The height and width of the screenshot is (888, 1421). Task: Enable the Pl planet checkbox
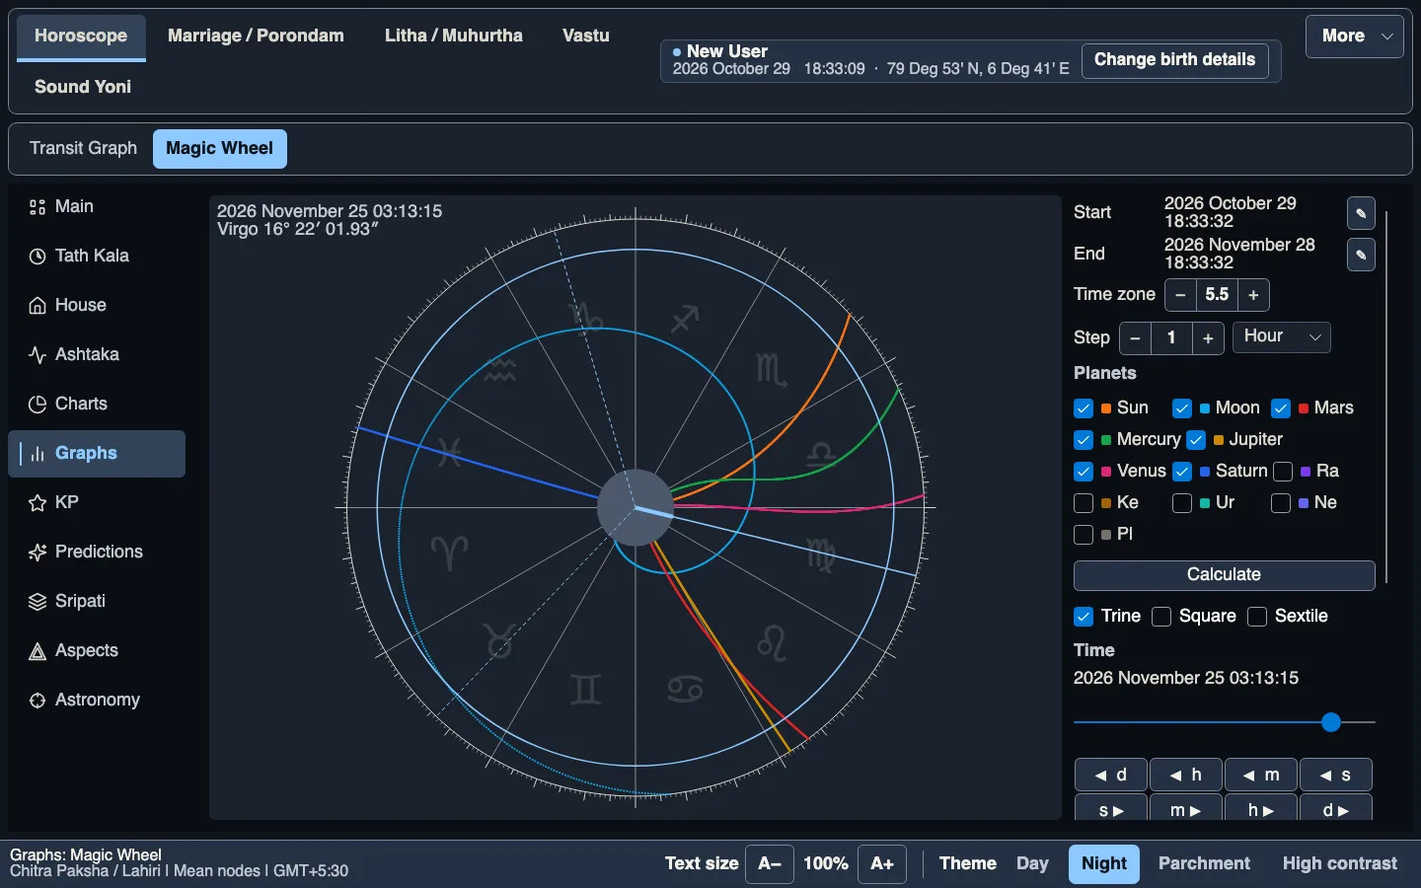click(x=1084, y=535)
